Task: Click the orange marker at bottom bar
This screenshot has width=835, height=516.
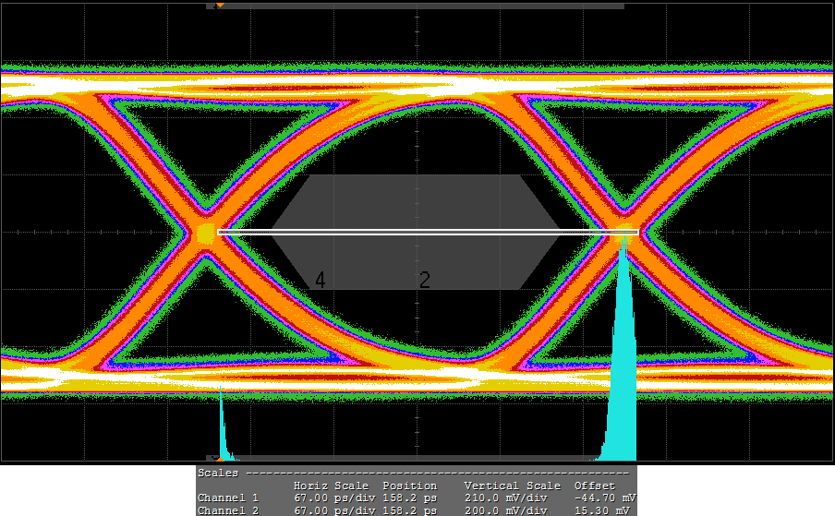Action: (216, 458)
